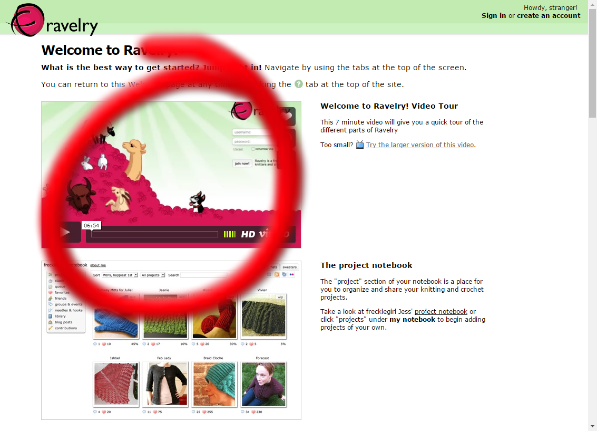Click the house icon beside blog posts
This screenshot has height=431, width=597.
(x=50, y=322)
